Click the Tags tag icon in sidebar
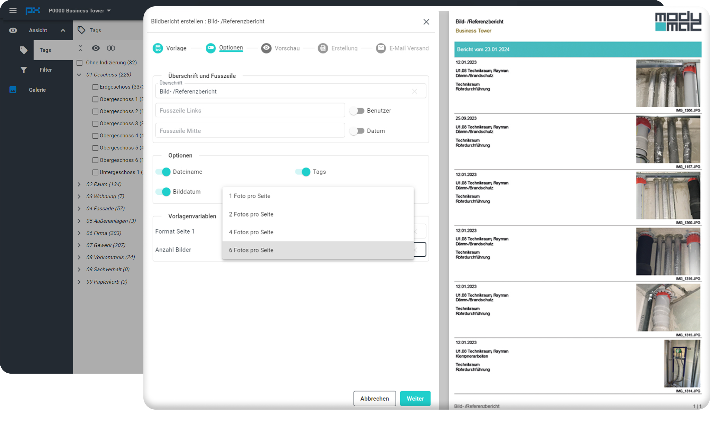710x429 pixels. coord(24,50)
